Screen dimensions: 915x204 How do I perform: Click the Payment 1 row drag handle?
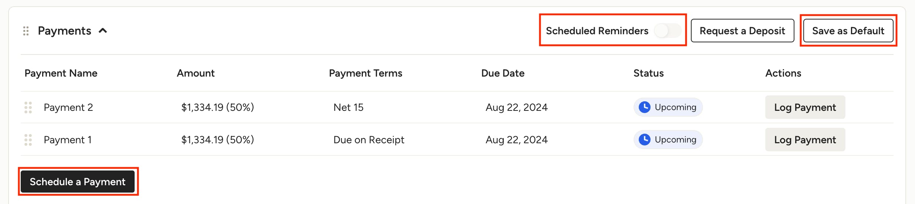pos(28,140)
